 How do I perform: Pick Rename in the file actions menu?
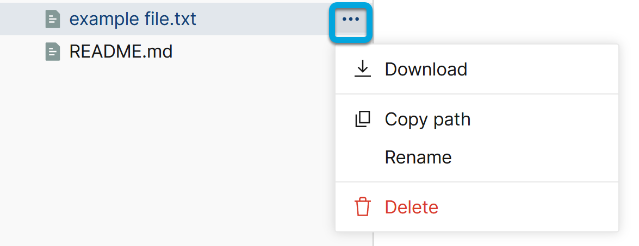click(x=418, y=157)
